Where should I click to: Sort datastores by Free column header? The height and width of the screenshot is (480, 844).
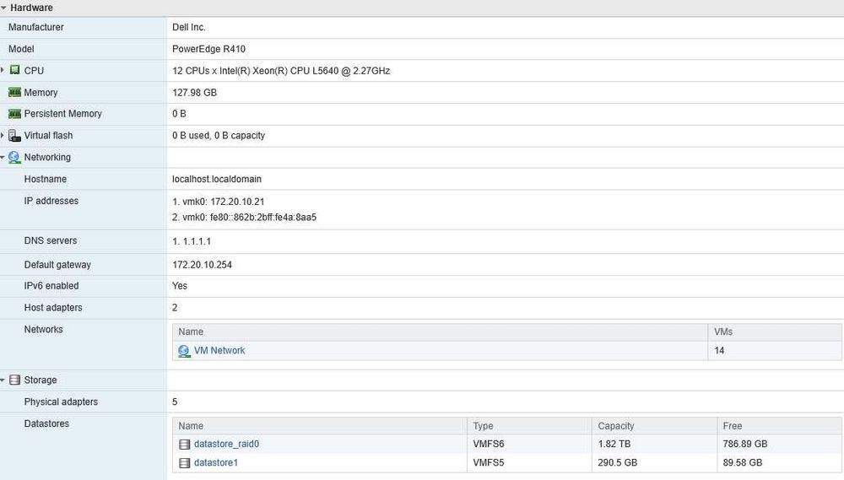point(779,426)
